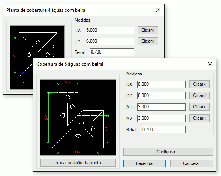Open the Configurar... settings
The height and width of the screenshot is (176, 221).
point(168,152)
